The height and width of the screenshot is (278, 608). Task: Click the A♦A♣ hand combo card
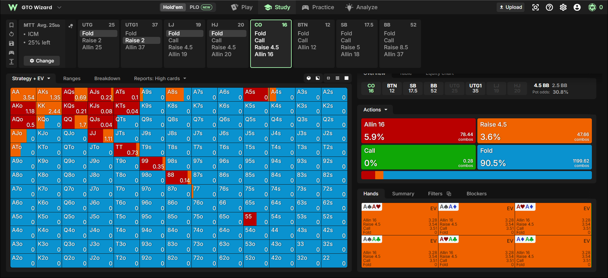tap(553, 251)
